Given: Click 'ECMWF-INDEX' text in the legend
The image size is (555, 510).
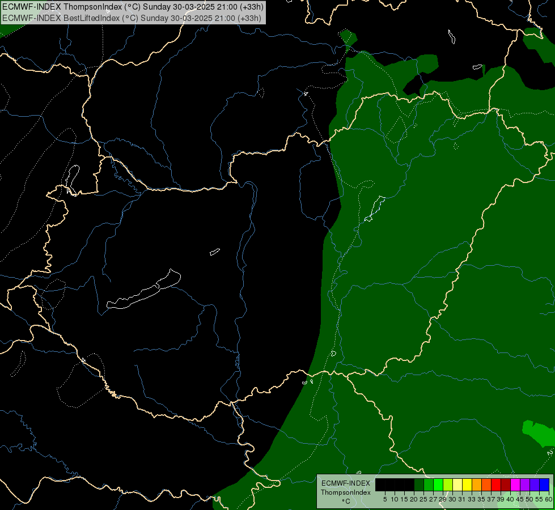Looking at the screenshot, I should (x=345, y=483).
